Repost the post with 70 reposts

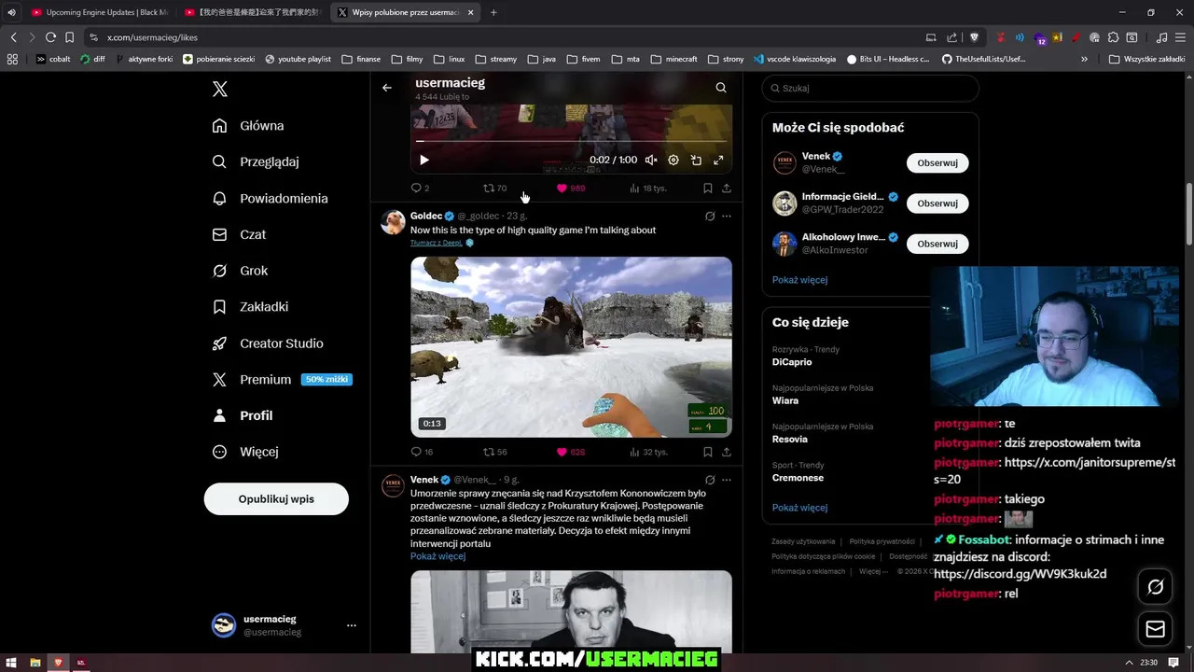494,188
